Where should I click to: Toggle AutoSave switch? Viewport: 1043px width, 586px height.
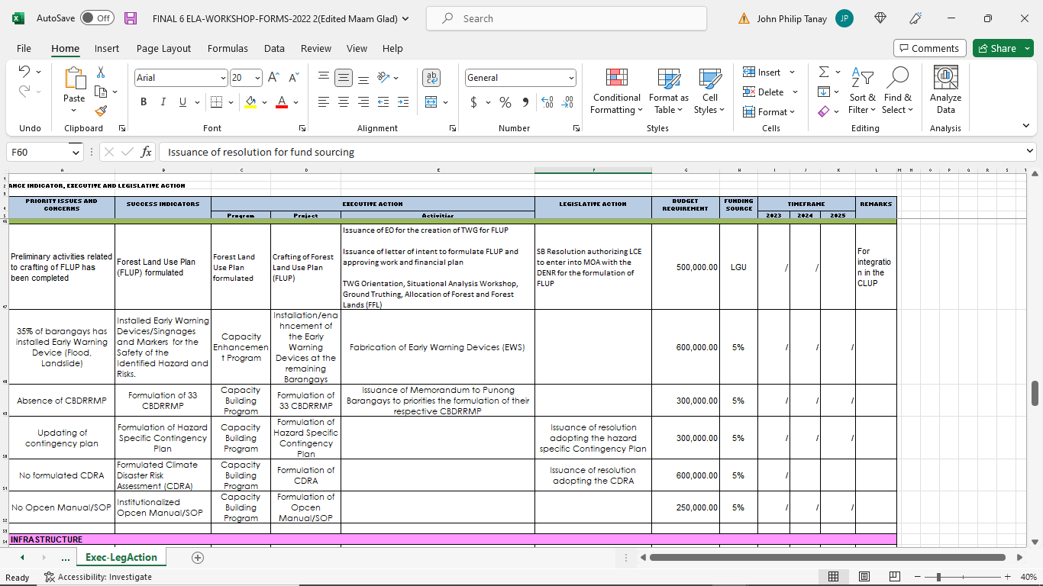coord(97,18)
